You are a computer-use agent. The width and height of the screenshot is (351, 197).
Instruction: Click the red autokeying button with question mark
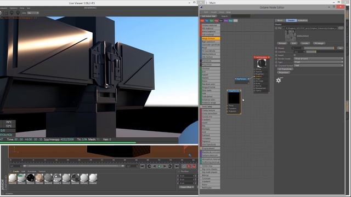pyautogui.click(x=194, y=166)
